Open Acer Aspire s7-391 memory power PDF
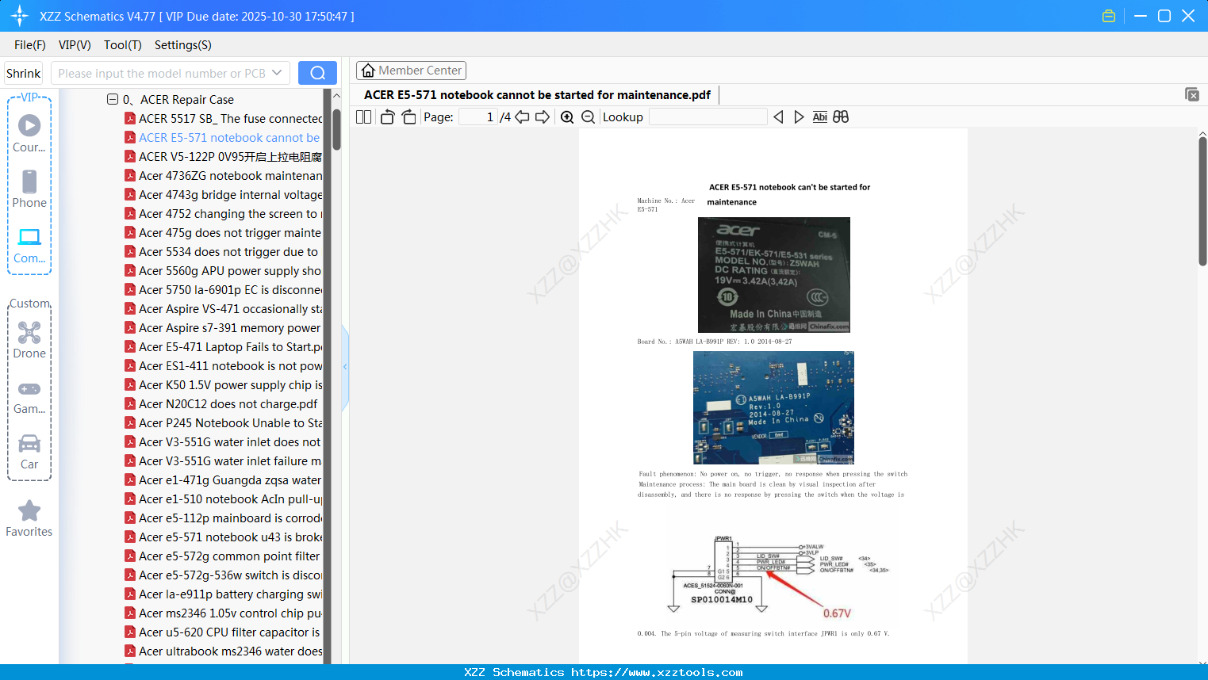1208x680 pixels. pyautogui.click(x=224, y=328)
